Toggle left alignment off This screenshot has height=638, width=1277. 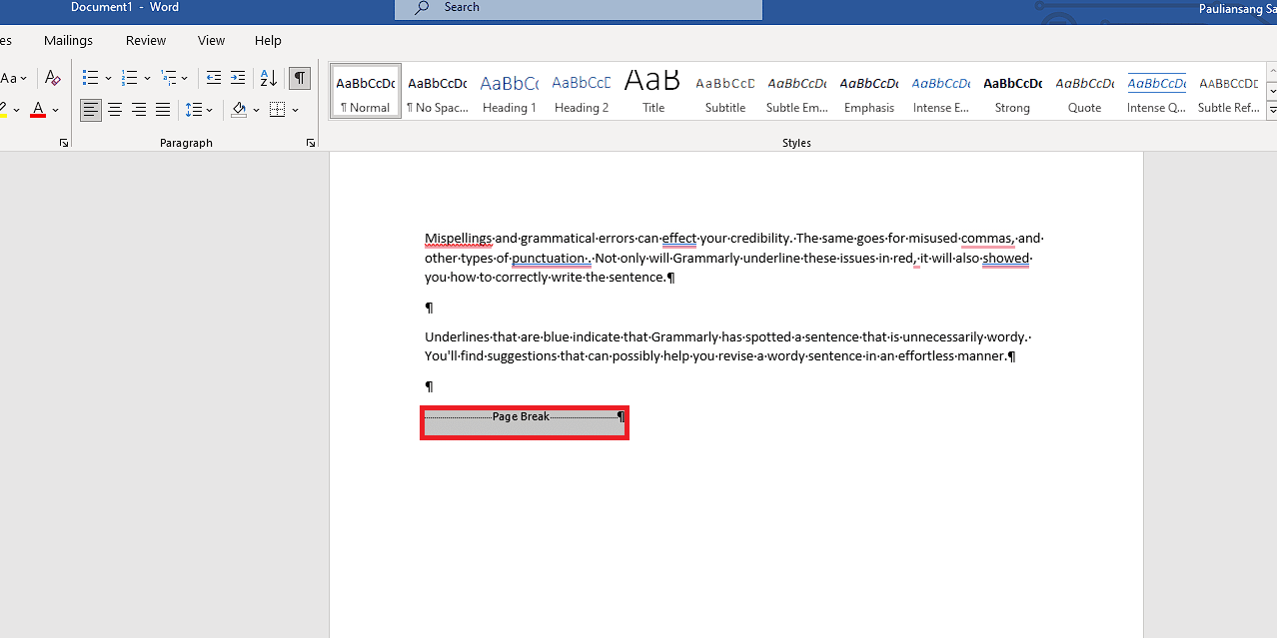pos(90,110)
